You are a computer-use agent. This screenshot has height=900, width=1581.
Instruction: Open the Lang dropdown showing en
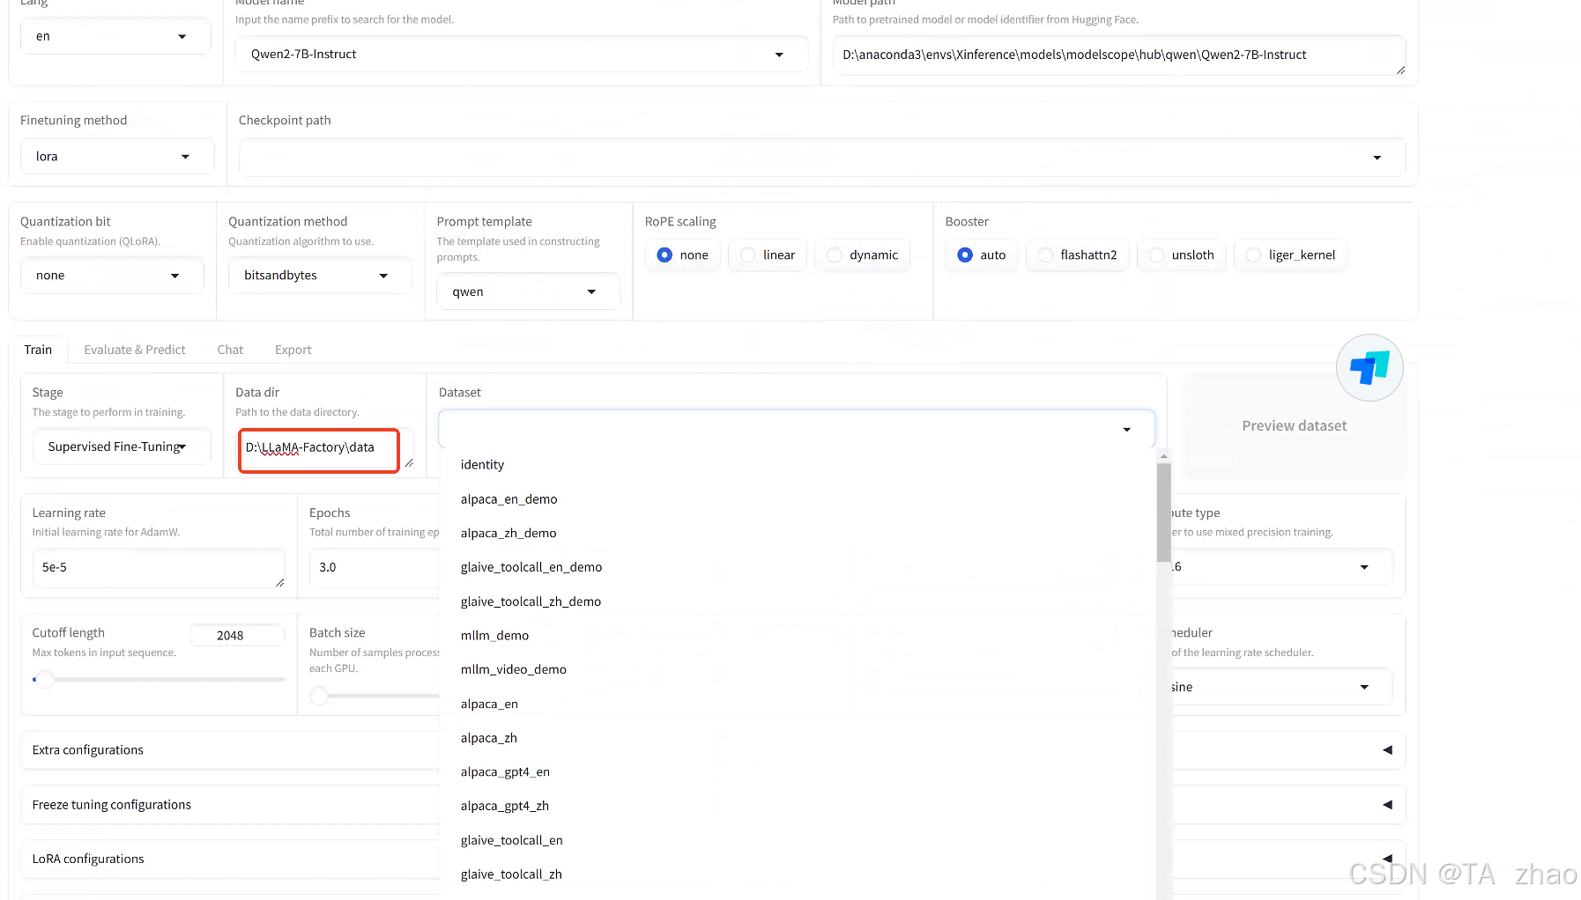pos(115,36)
